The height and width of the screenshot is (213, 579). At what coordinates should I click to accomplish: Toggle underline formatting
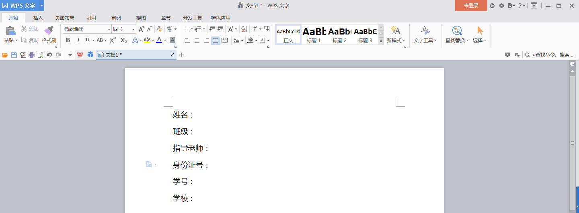pos(87,40)
